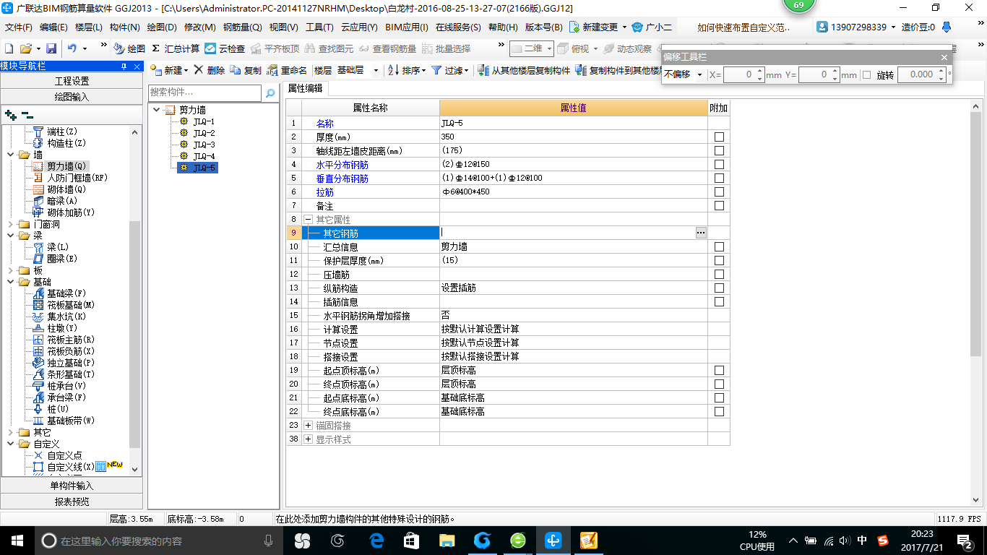The width and height of the screenshot is (987, 555).
Task: Select 砌体墙(Q) in the navigation tree
Action: [66, 189]
